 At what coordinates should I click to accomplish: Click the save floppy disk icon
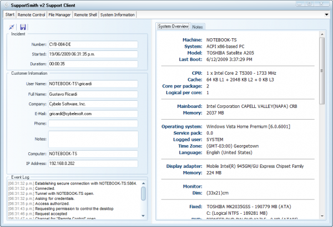23,27
